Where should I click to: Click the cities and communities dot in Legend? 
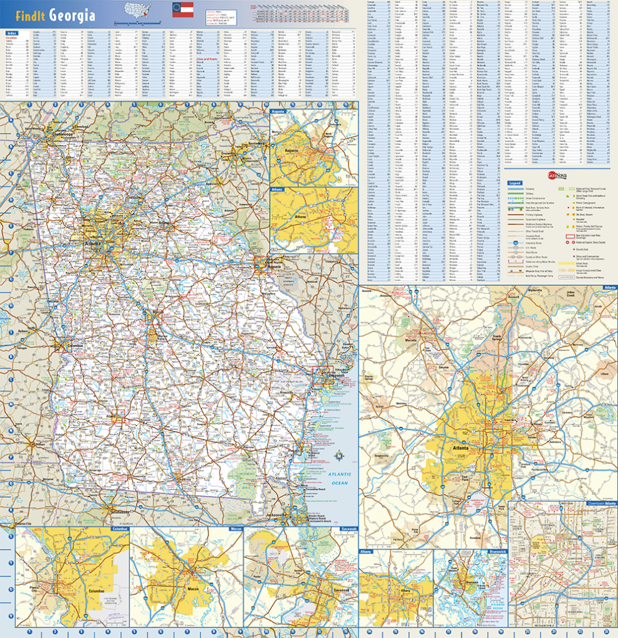[x=574, y=256]
